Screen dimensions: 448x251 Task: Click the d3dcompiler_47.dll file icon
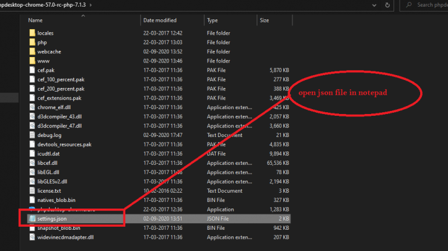point(32,125)
